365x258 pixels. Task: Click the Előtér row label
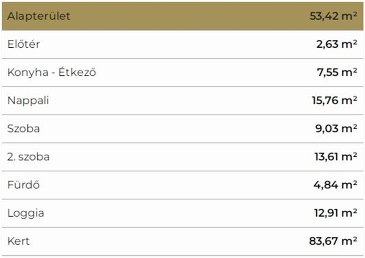point(23,44)
